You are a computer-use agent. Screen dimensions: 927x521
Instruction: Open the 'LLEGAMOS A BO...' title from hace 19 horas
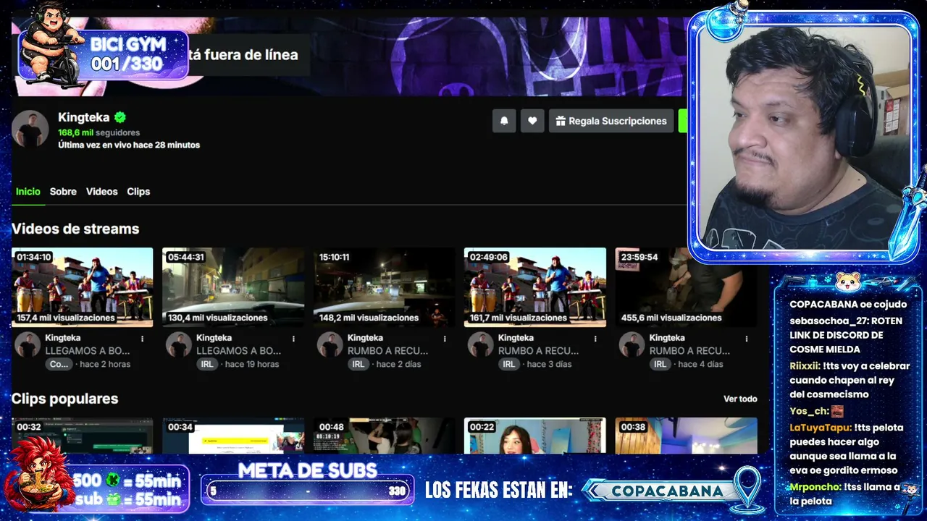(239, 351)
